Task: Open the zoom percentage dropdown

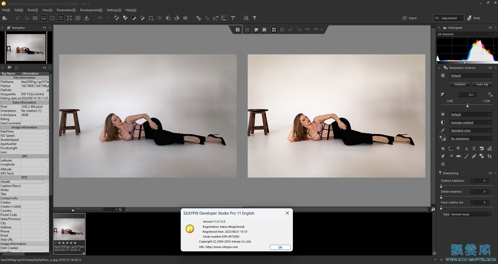Action: (106, 209)
